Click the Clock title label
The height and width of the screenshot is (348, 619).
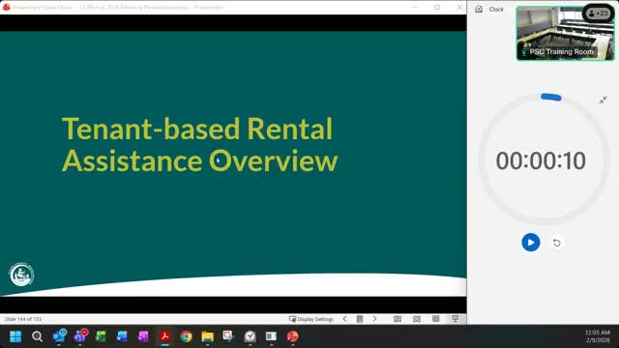[496, 9]
